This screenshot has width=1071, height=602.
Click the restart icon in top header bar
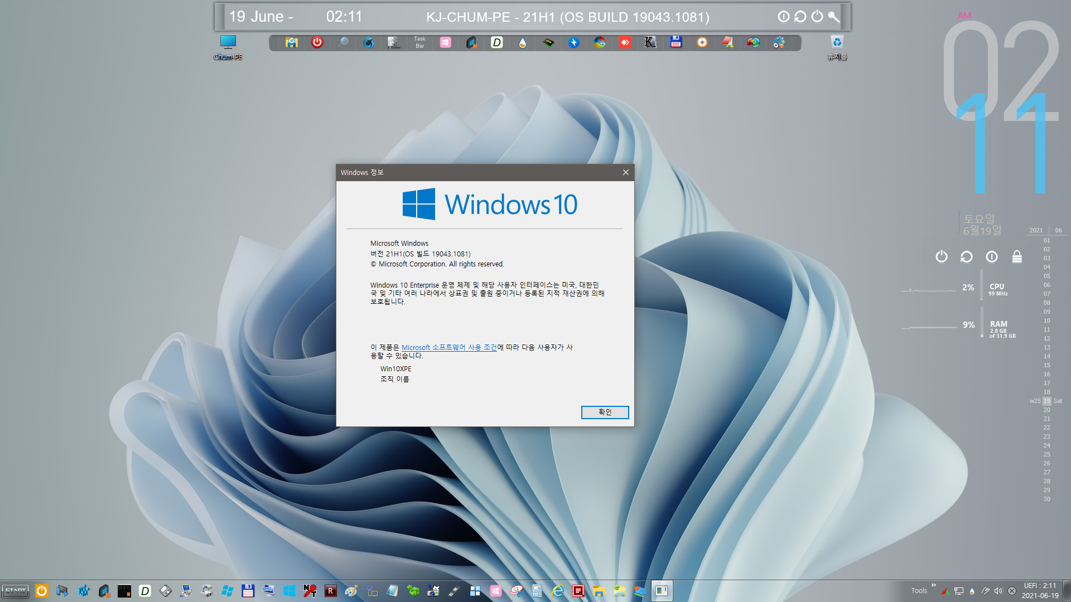pyautogui.click(x=800, y=17)
